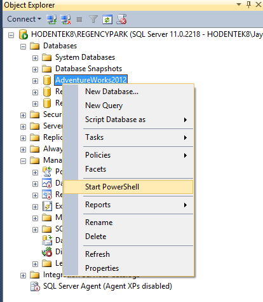
Task: Select the Databases tree label
Action: click(x=60, y=46)
